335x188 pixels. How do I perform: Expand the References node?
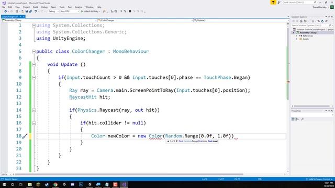click(296, 36)
